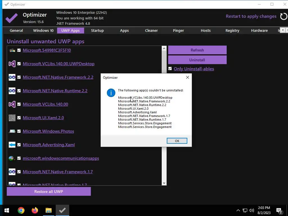Launch Firefox from taskbar

click(35, 210)
